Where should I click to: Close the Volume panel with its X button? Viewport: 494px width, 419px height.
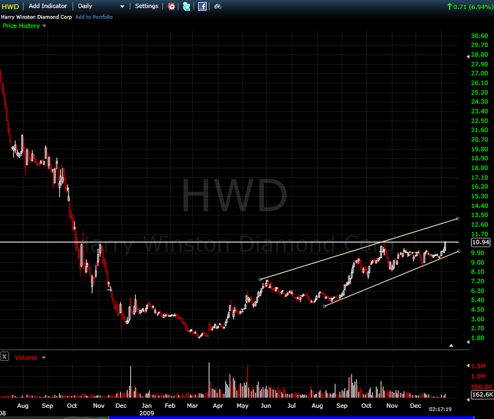click(4, 356)
